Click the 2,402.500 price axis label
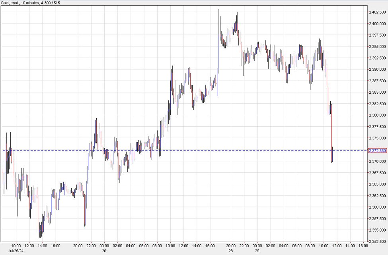This screenshot has height=255, width=388. pos(376,12)
